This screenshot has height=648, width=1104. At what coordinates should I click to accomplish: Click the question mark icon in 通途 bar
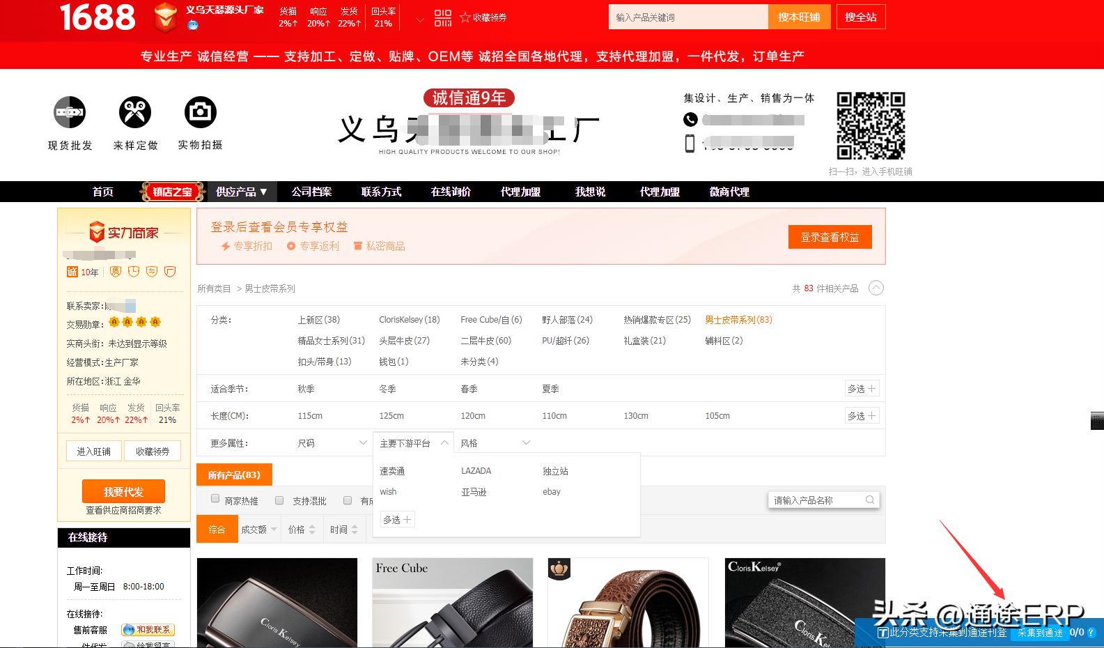(1091, 633)
